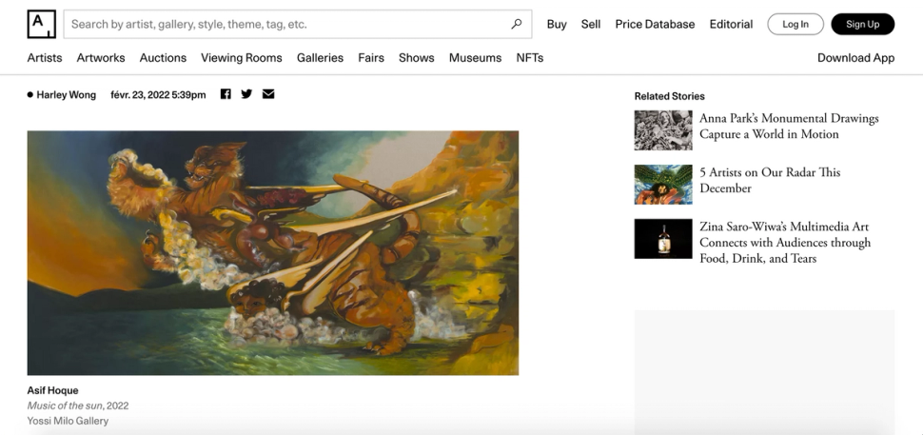Open the Shows page

pyautogui.click(x=416, y=58)
